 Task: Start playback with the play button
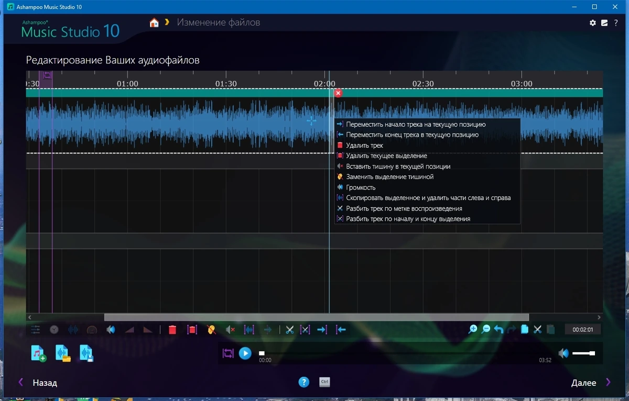tap(245, 353)
